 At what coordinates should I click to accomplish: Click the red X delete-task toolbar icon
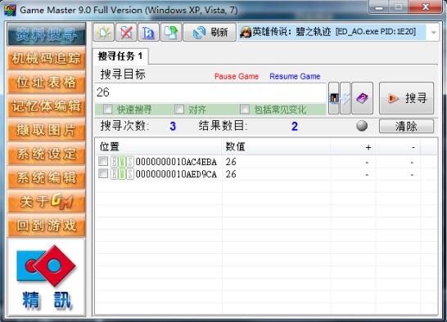(126, 33)
